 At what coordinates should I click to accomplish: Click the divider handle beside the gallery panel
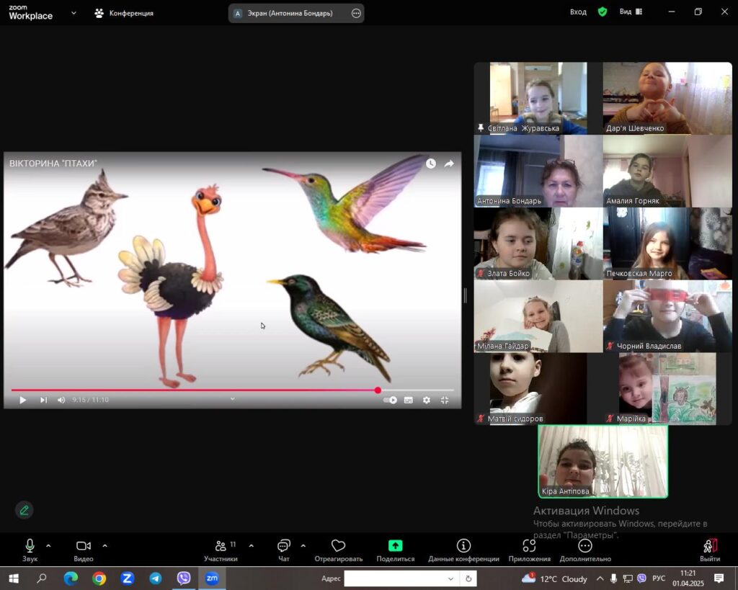point(465,295)
